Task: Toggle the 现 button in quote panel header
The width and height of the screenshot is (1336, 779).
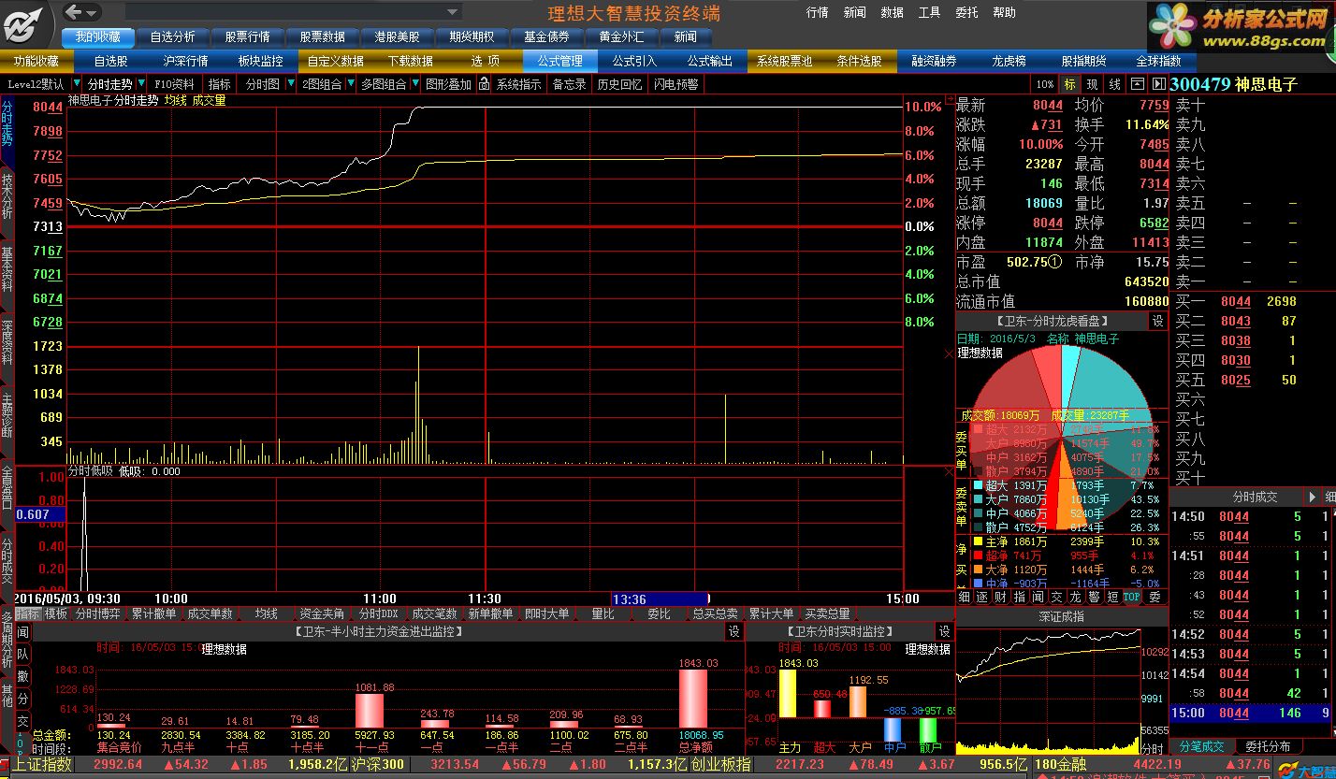Action: pyautogui.click(x=1092, y=84)
